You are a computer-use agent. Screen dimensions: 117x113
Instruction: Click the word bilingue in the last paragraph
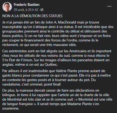(x=9, y=95)
